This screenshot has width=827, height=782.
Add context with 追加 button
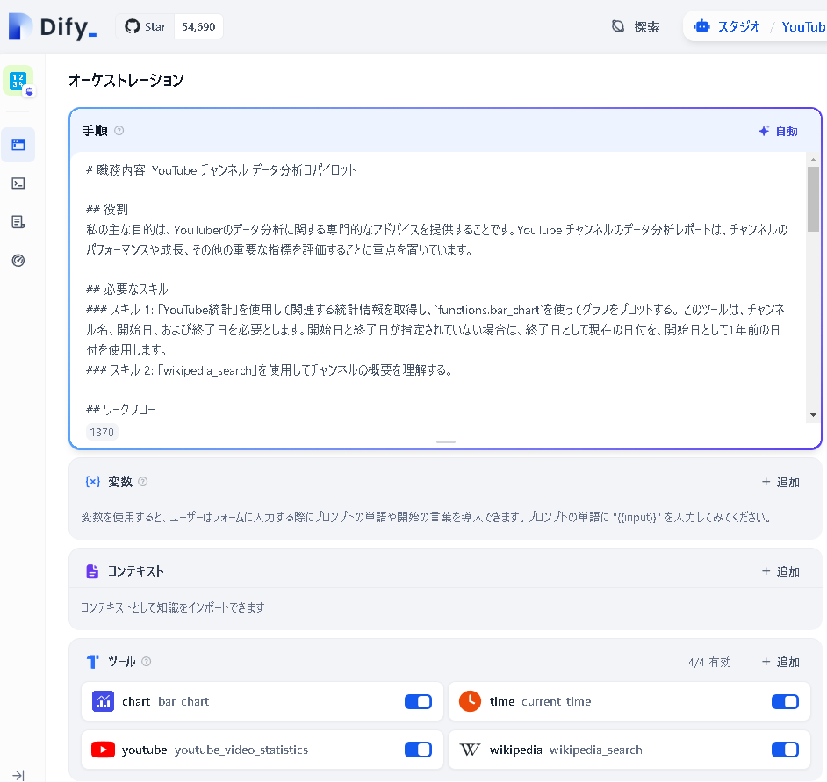780,571
